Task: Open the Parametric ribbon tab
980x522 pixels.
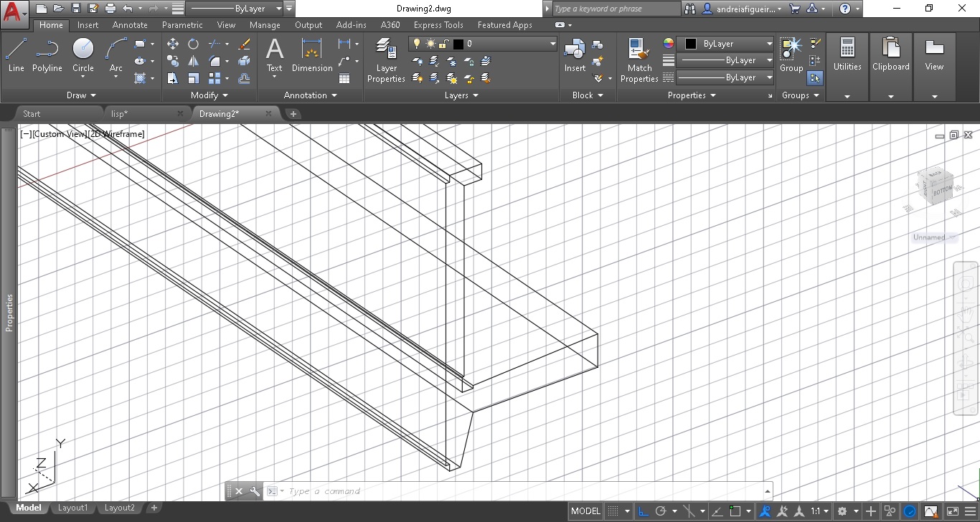Action: [x=182, y=25]
